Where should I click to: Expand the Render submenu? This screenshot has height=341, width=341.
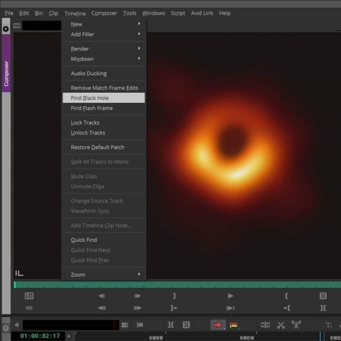104,49
